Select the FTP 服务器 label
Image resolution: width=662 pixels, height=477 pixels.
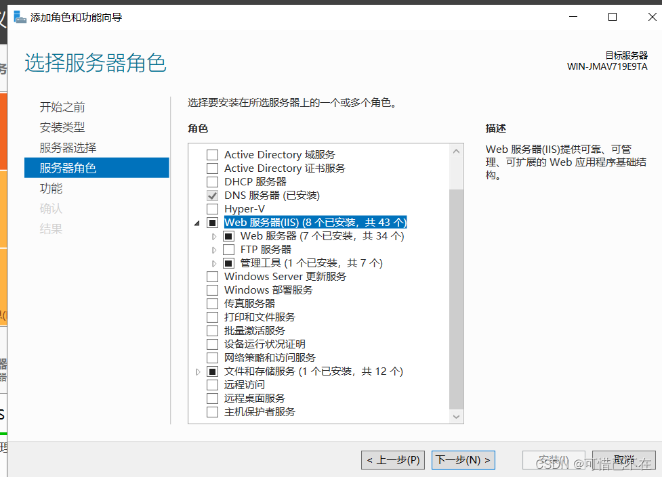[266, 249]
